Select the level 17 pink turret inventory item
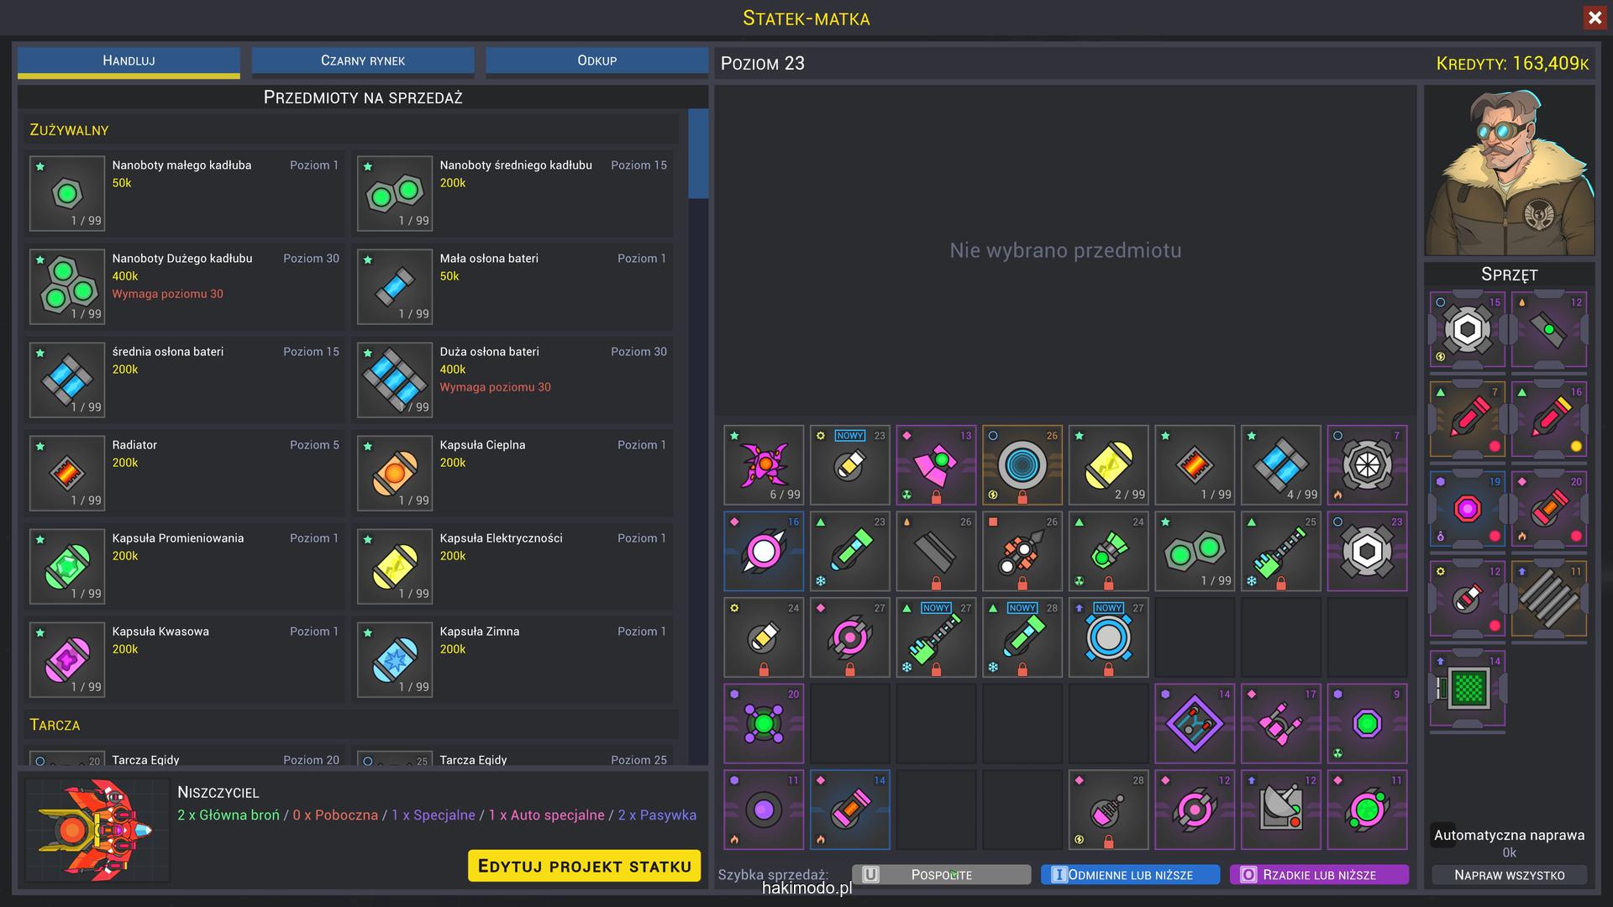 pyautogui.click(x=1280, y=723)
